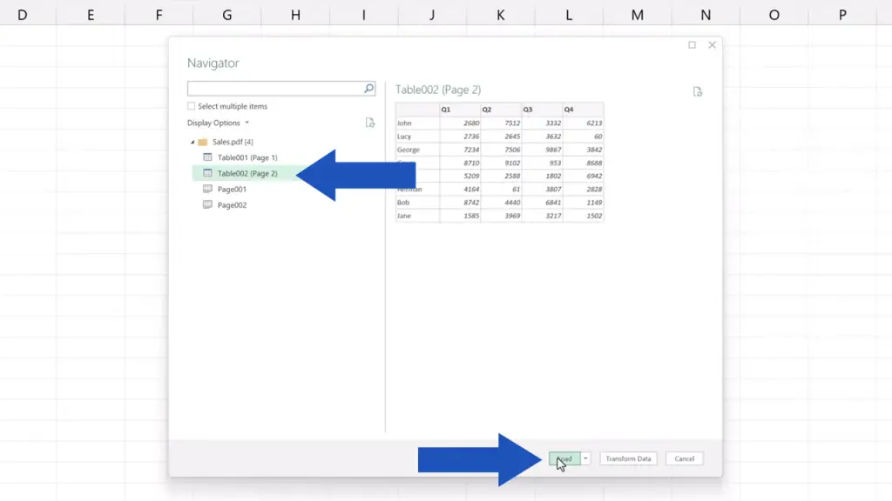This screenshot has height=501, width=892.
Task: Collapse the Sales.pdf tree node
Action: click(193, 142)
